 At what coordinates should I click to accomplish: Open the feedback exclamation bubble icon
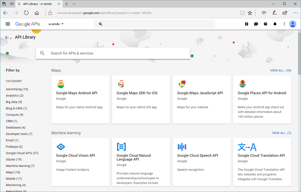pos(256,24)
